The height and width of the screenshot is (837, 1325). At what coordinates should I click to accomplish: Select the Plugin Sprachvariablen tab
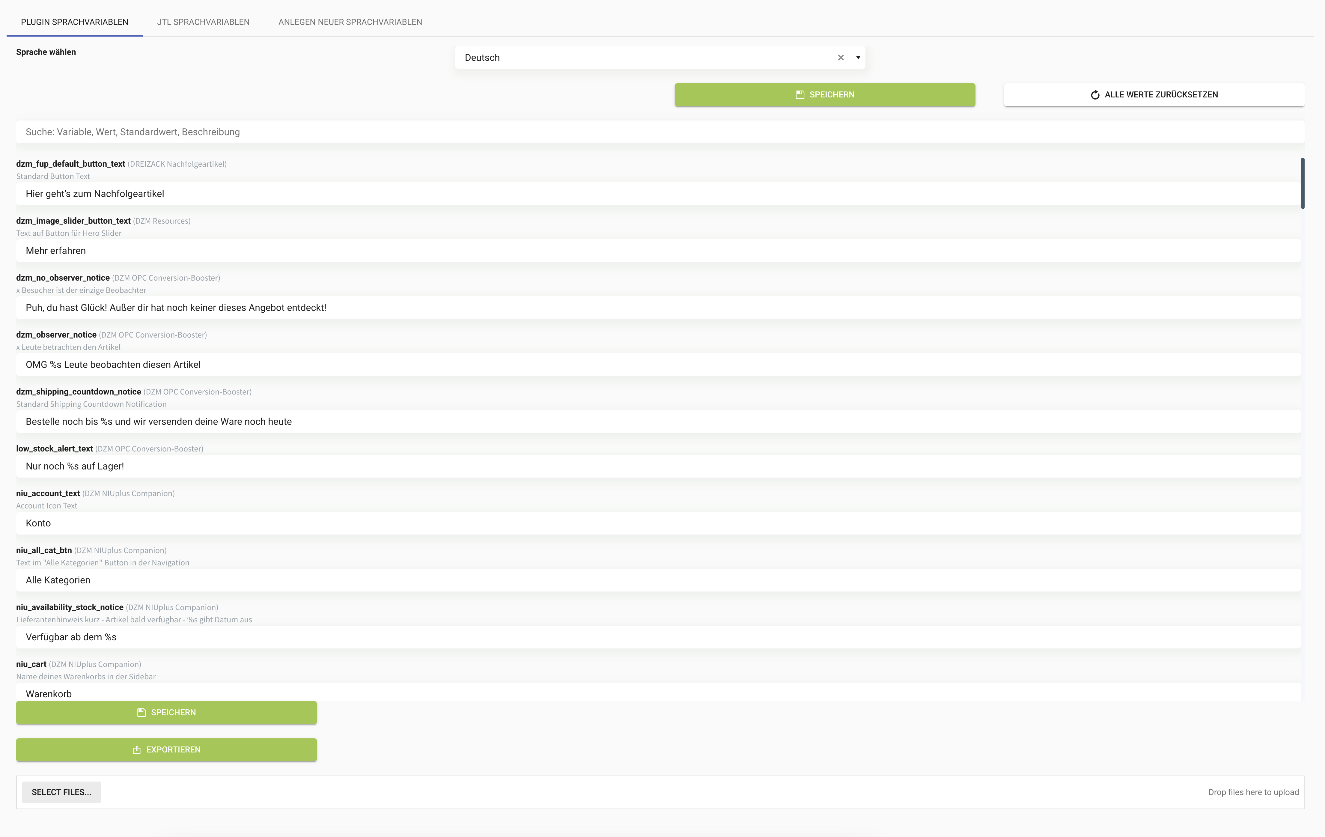pos(74,22)
